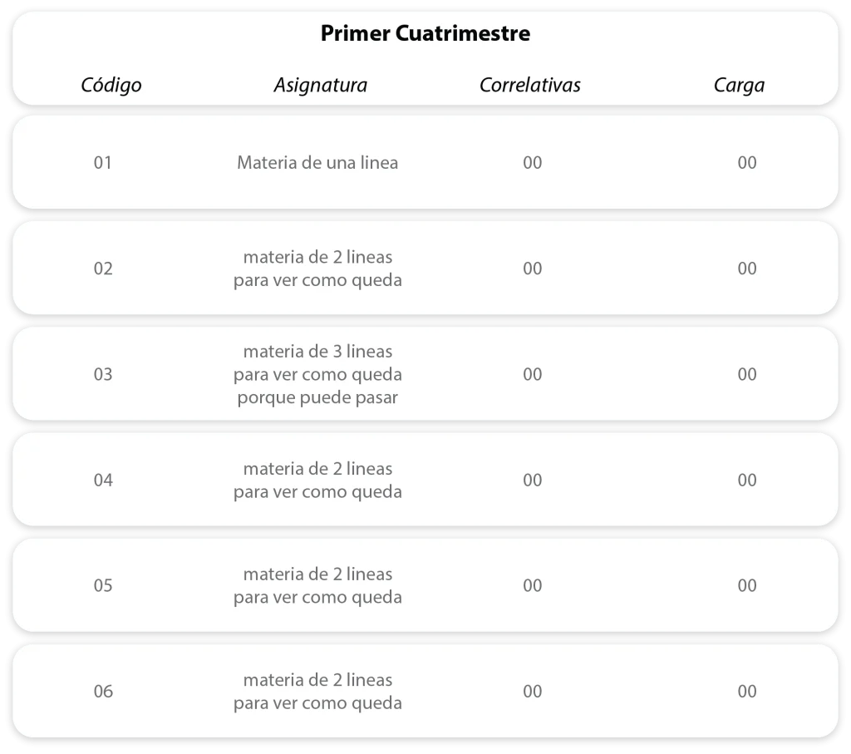Open the 'Materia de una linea' subject
Screen dimensions: 851x754
click(x=317, y=162)
